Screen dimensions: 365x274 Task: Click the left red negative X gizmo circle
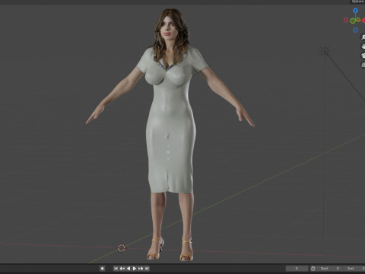[x=346, y=20]
